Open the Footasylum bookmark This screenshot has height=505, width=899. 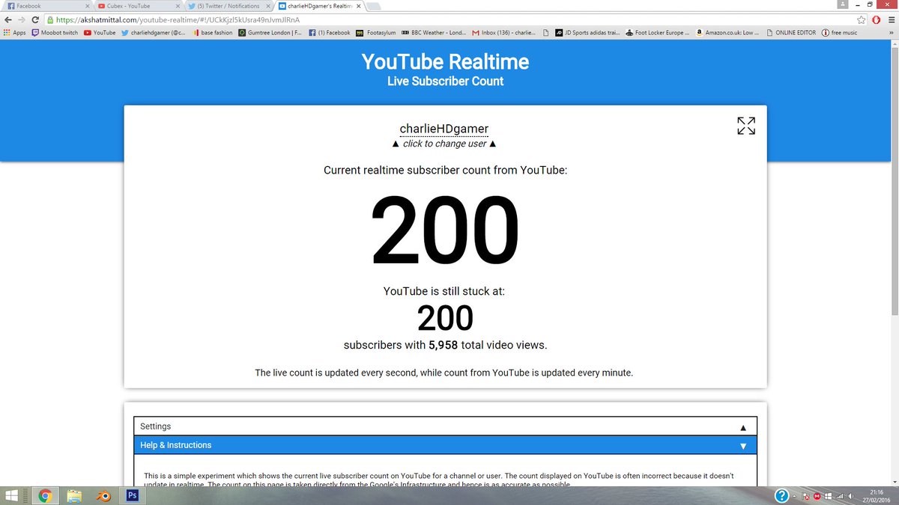pyautogui.click(x=376, y=33)
